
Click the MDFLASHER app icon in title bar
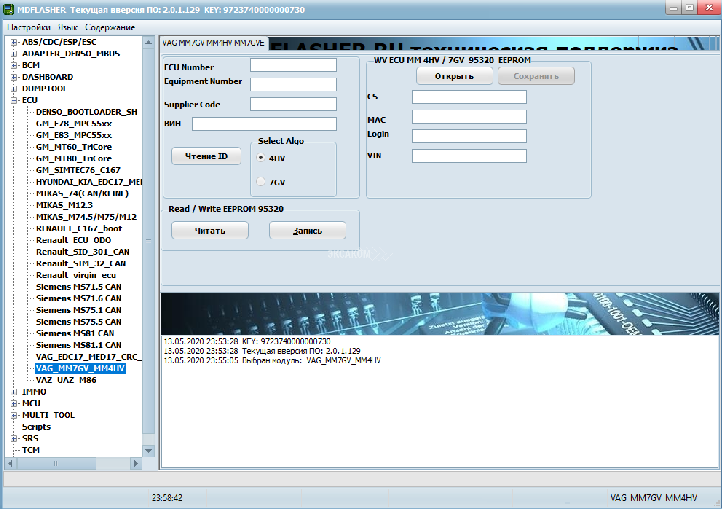[x=8, y=9]
